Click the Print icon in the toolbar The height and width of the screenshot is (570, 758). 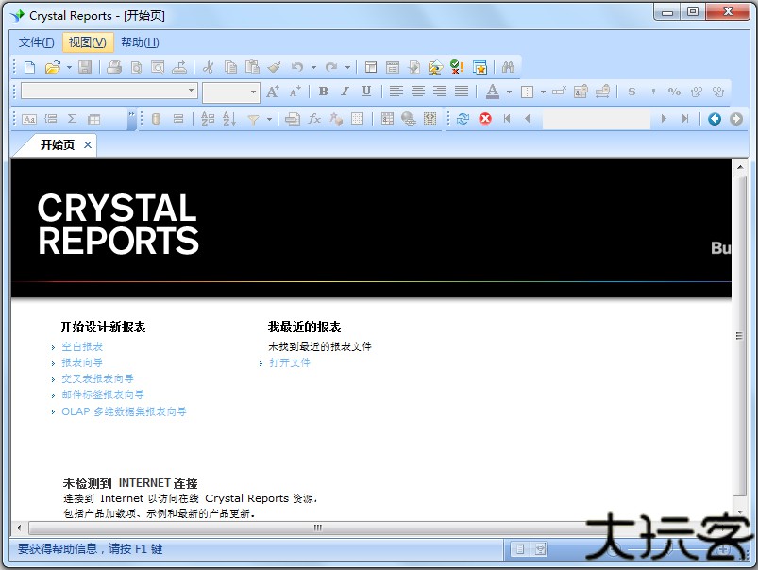click(114, 67)
